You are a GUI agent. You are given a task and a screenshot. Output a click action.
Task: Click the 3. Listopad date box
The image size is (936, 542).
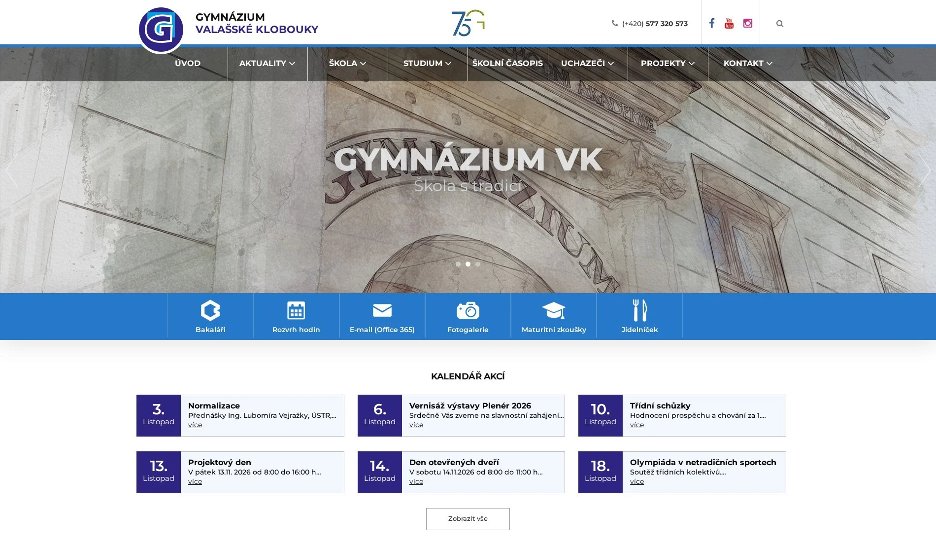tap(159, 415)
